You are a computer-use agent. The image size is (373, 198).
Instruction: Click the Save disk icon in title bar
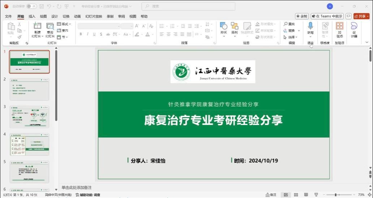pos(42,7)
